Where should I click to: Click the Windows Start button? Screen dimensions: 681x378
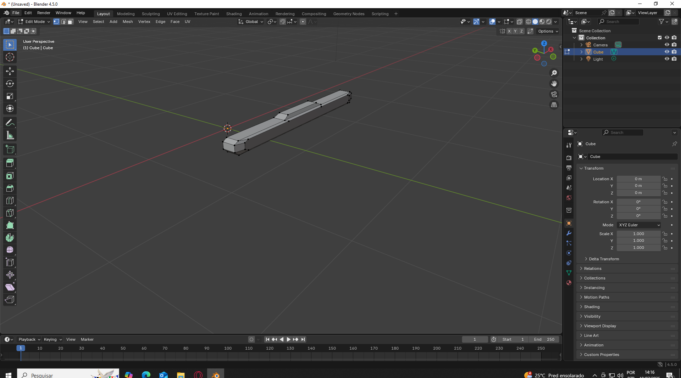pos(9,375)
